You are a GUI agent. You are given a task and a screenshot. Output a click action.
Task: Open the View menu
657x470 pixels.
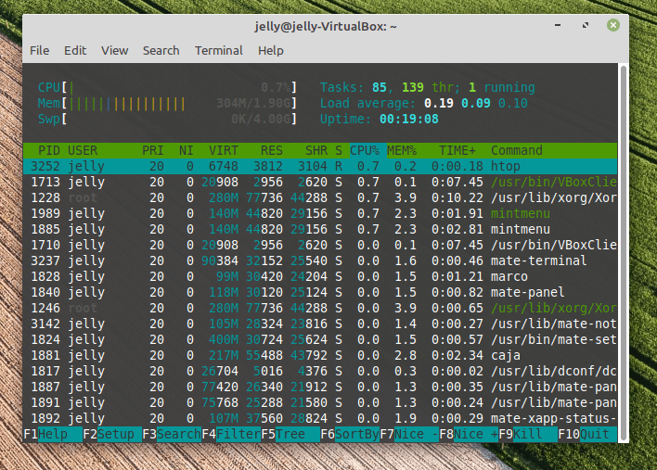[114, 51]
